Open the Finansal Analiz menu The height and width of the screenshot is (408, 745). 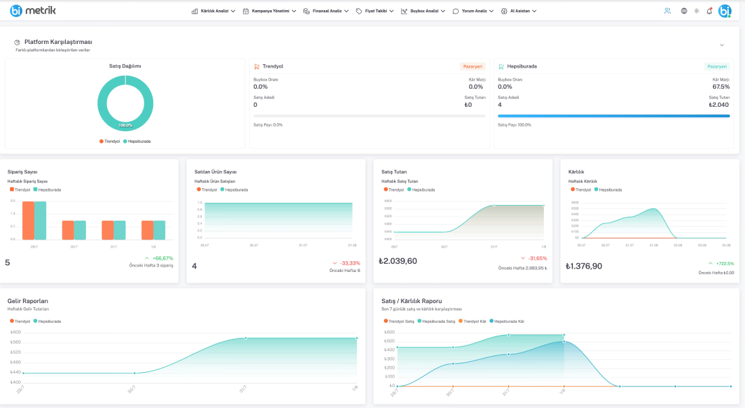326,11
